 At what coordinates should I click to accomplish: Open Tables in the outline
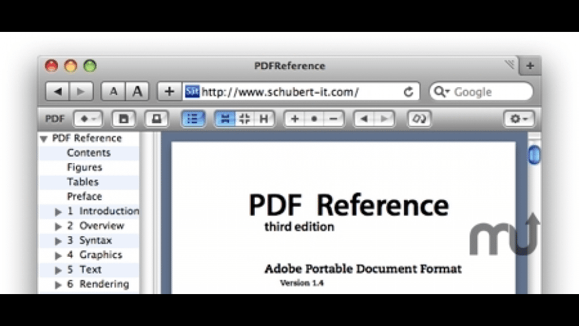[83, 182]
